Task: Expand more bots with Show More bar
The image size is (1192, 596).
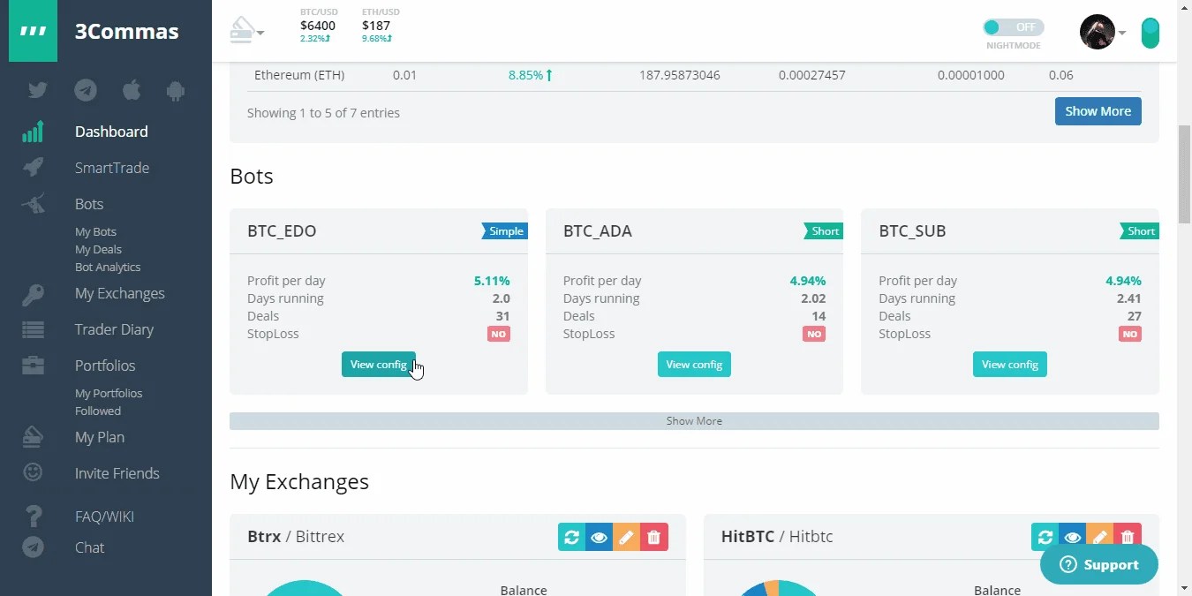Action: point(694,420)
